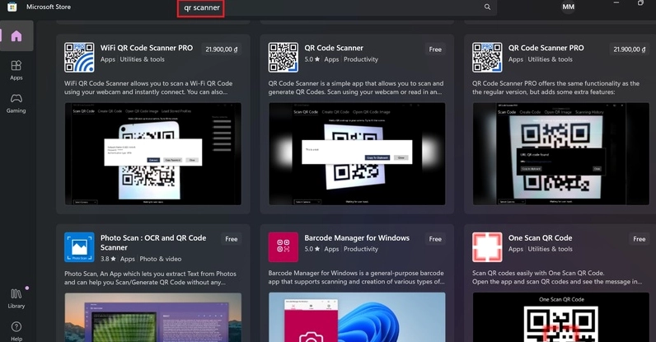Viewport: 656px width, 342px height.
Task: Click the 21.900,00 ₫ price on WiFi QR Code Scanner PRO
Action: click(x=223, y=49)
